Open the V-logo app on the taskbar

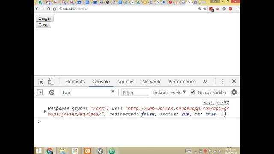pyautogui.click(x=100, y=151)
